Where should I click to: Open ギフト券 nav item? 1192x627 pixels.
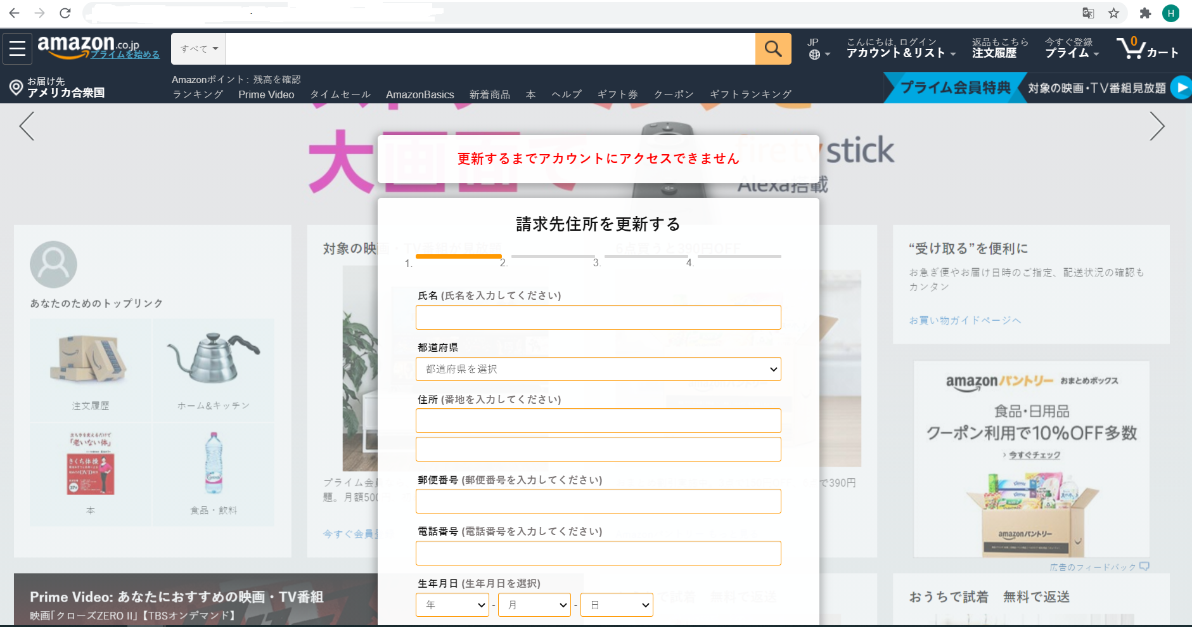618,94
